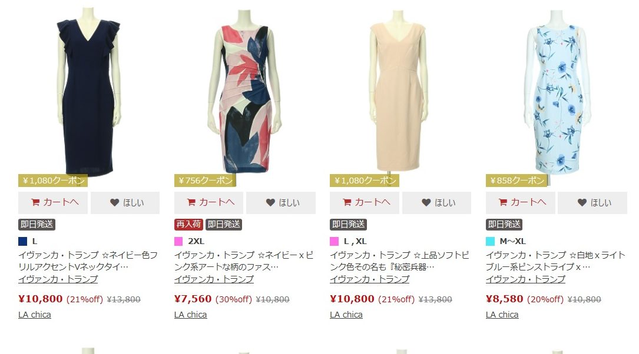Click the 再入荷 restock tag
Viewport: 639px width, 354px height.
[188, 224]
